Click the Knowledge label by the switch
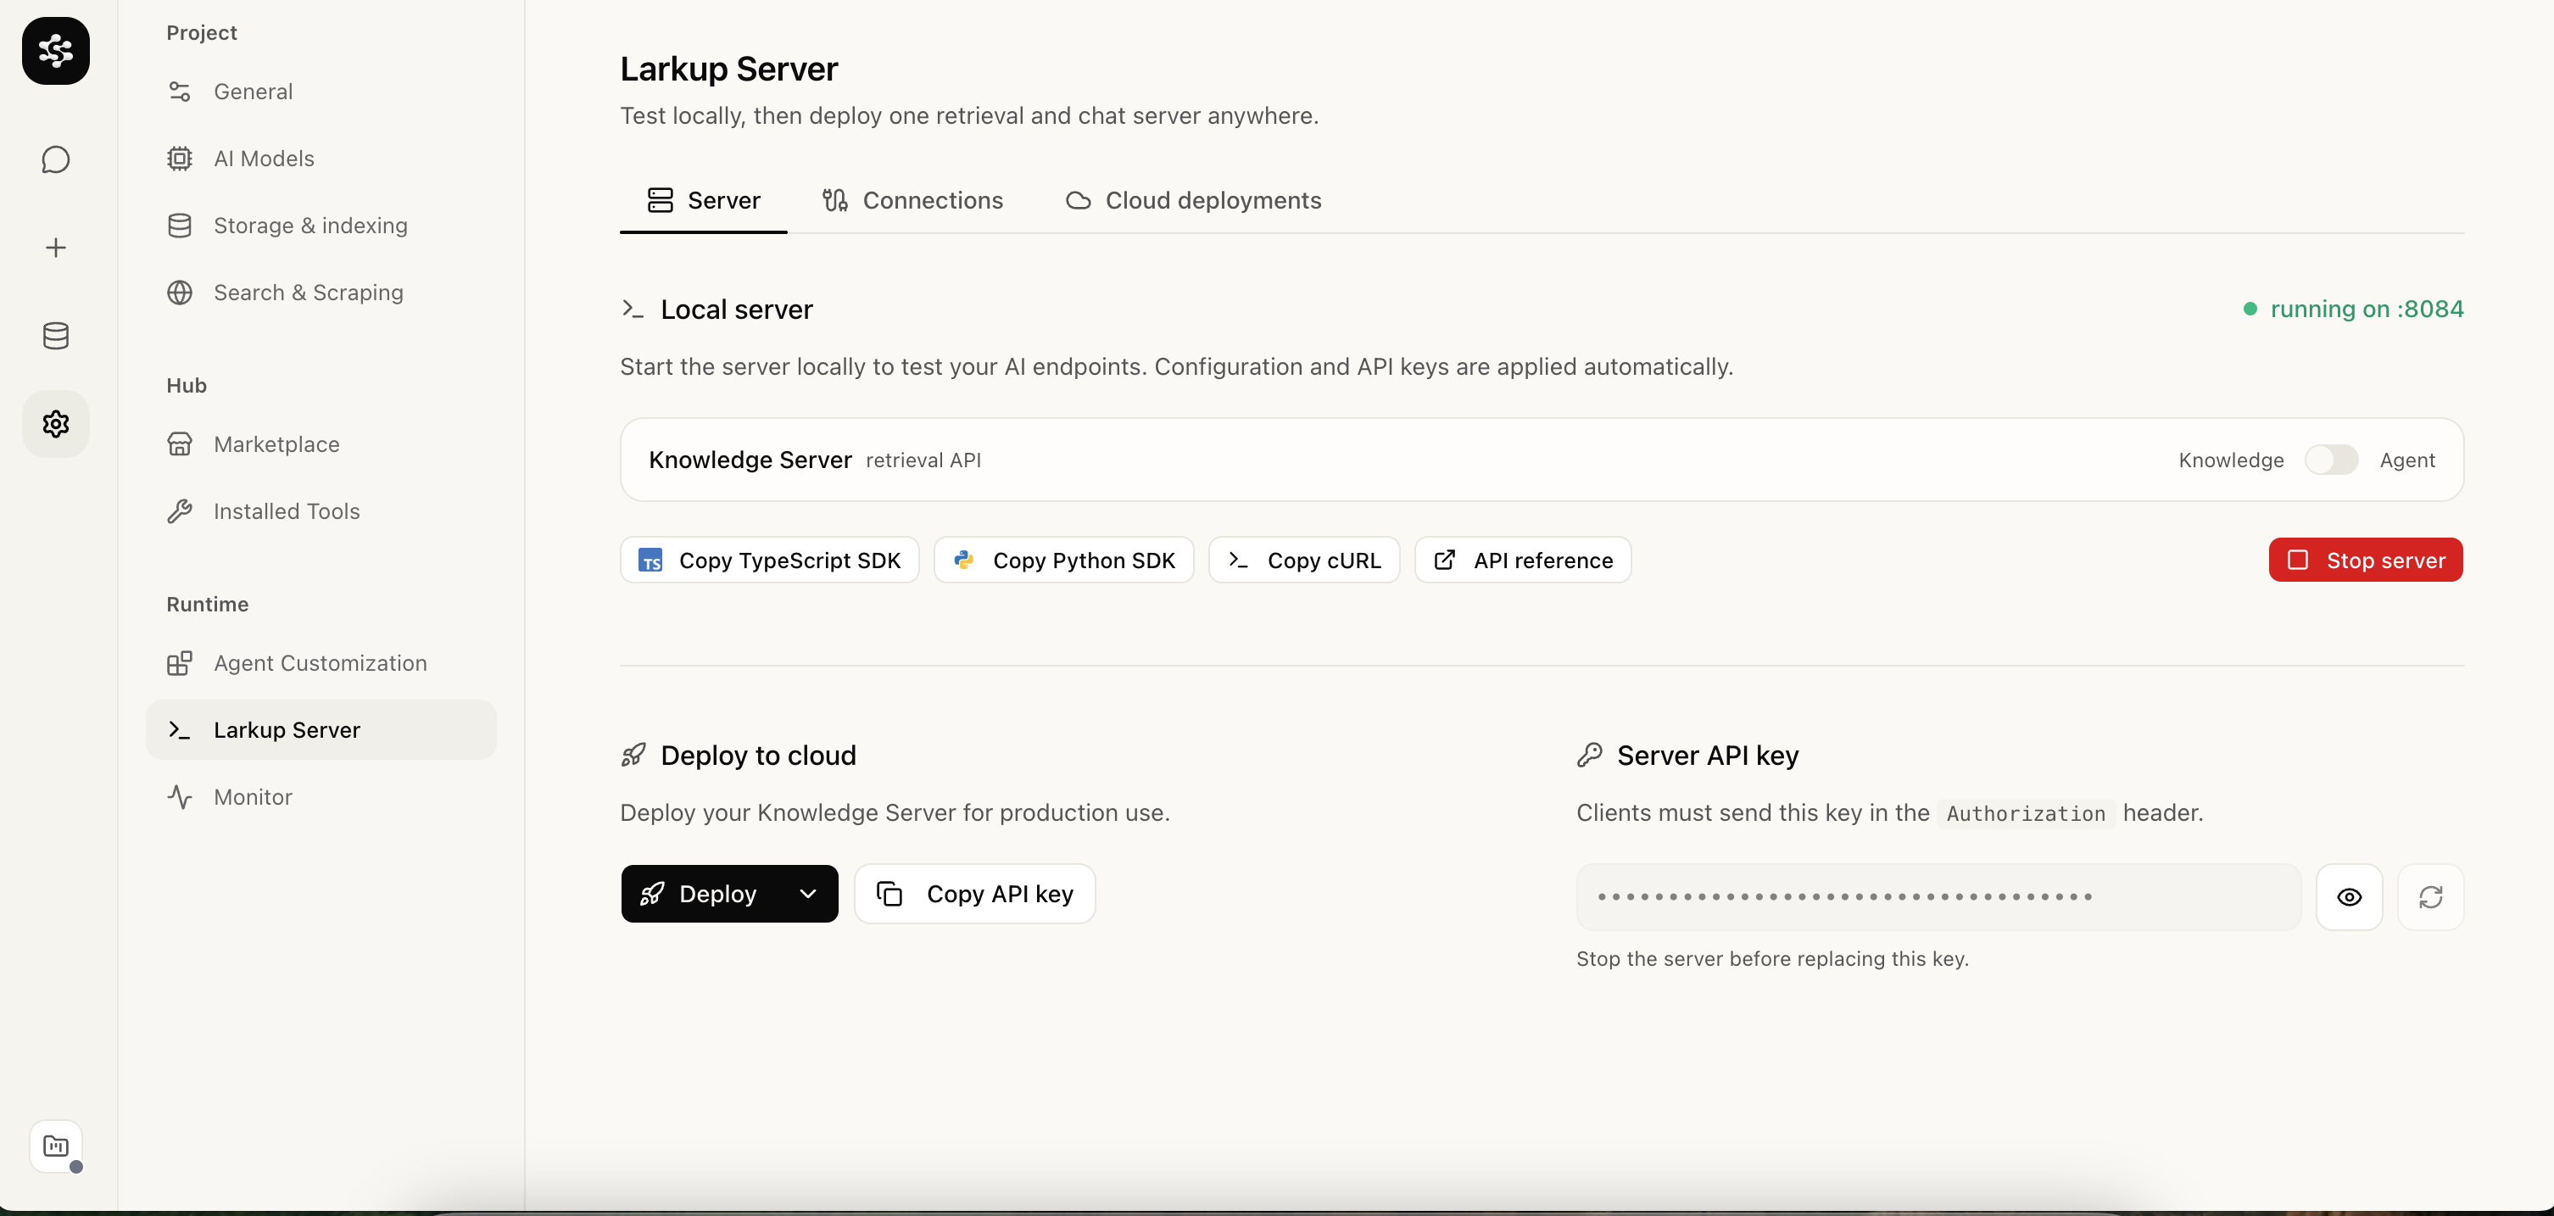 coord(2231,460)
